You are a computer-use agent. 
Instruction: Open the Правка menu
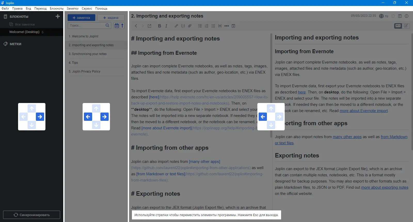coord(17,9)
